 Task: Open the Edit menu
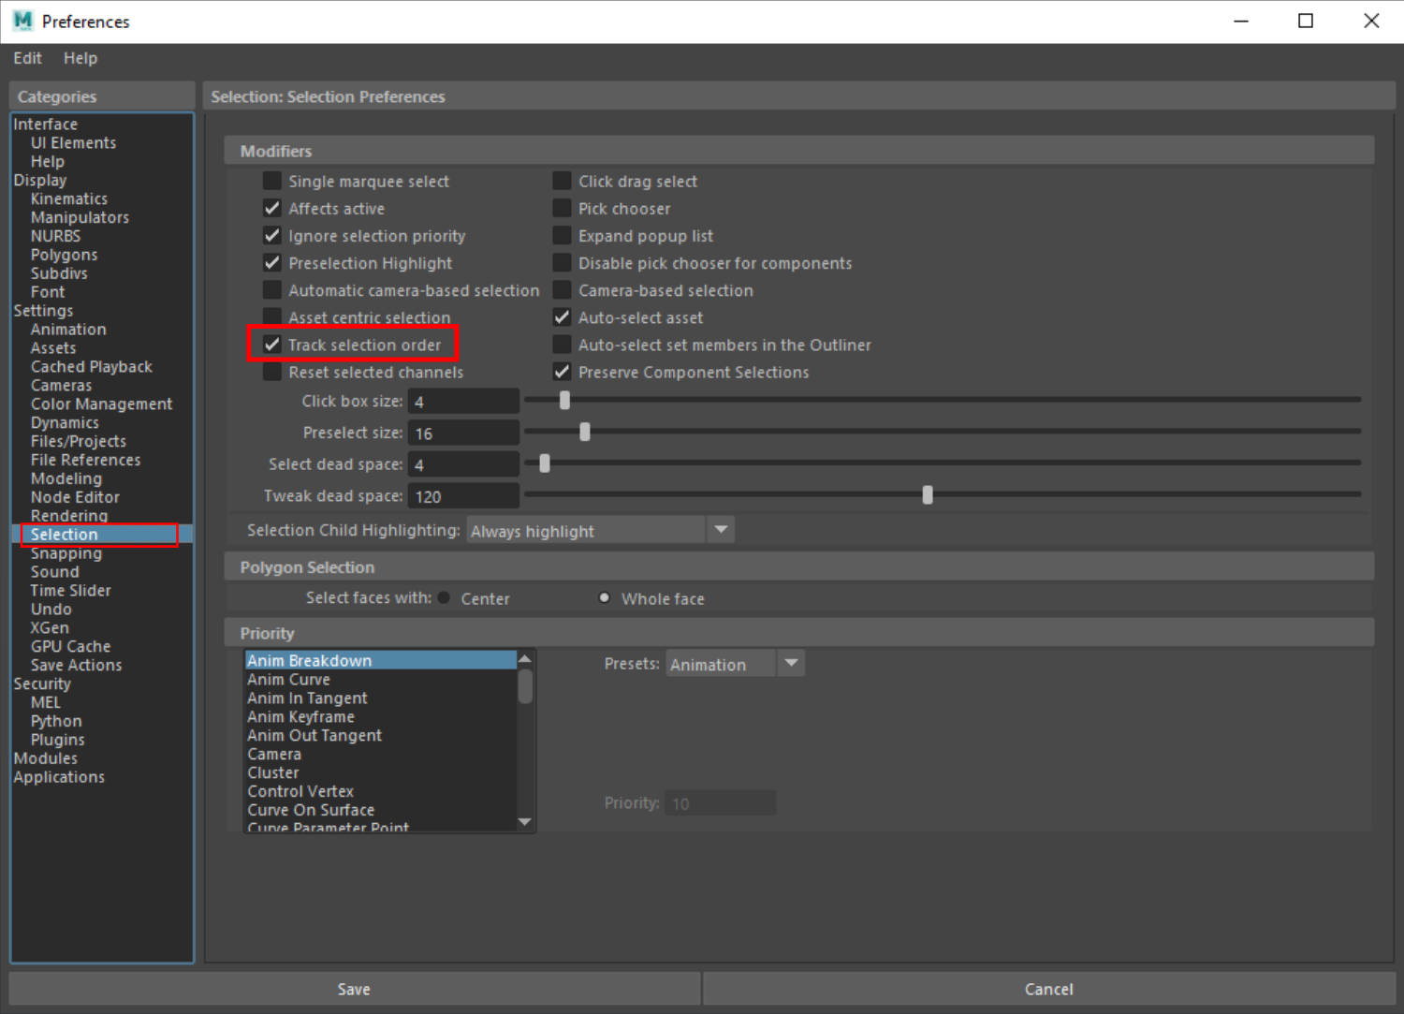[27, 58]
